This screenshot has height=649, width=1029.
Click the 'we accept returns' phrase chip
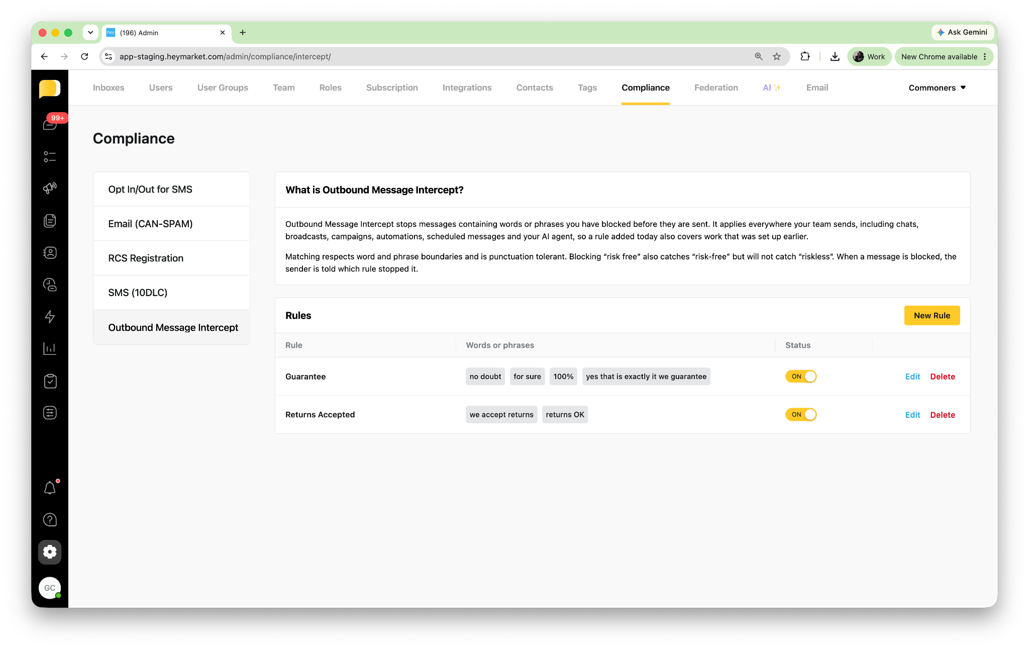click(x=501, y=415)
